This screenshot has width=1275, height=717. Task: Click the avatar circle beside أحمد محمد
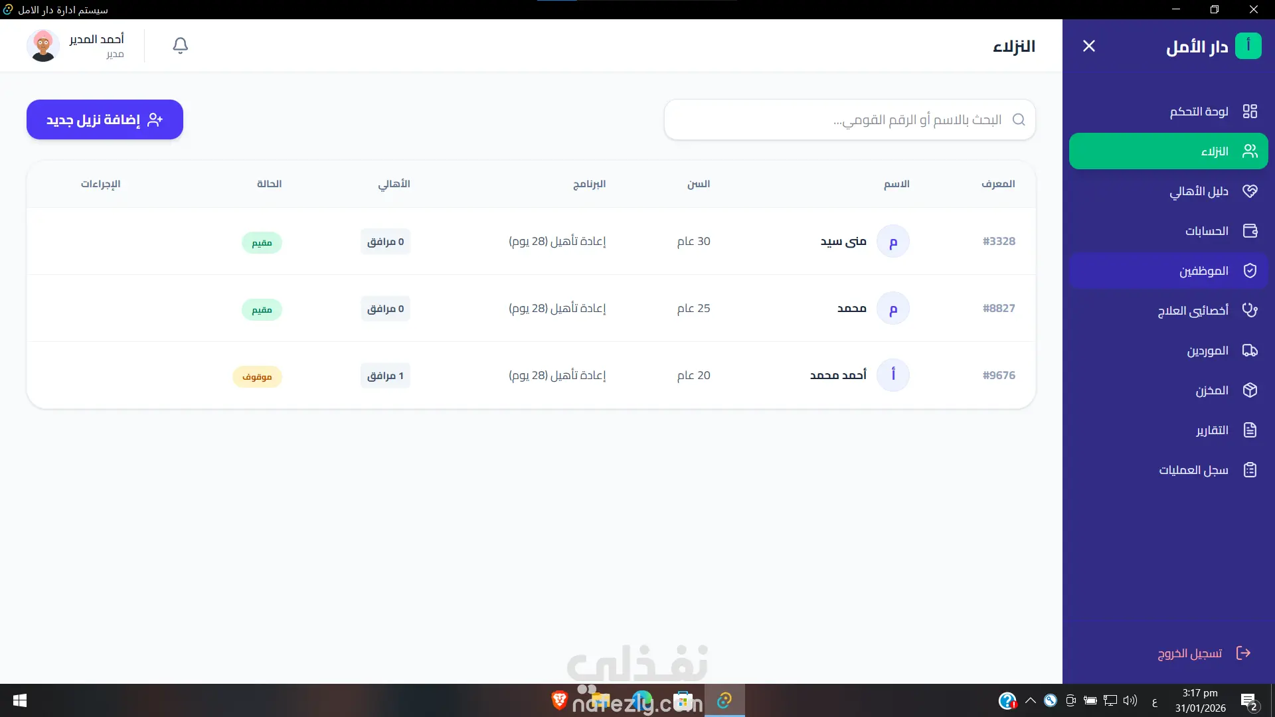(x=893, y=375)
